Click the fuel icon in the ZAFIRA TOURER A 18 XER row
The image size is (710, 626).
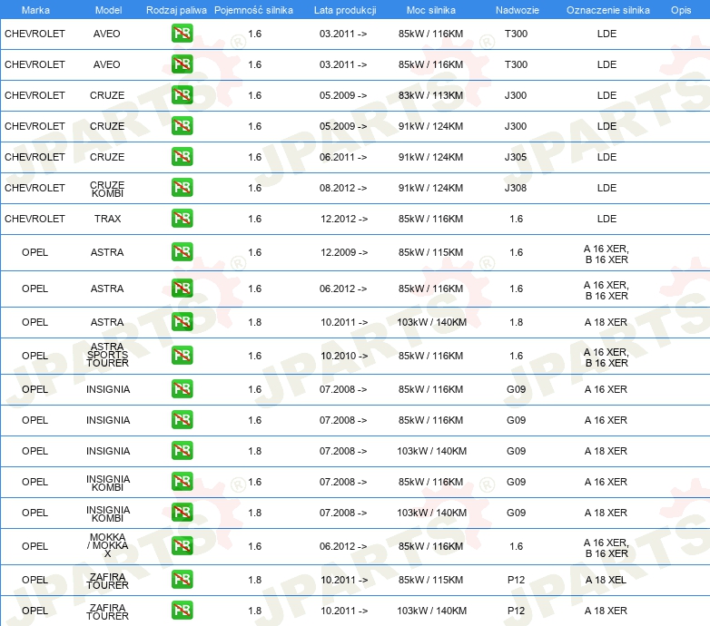pyautogui.click(x=182, y=611)
